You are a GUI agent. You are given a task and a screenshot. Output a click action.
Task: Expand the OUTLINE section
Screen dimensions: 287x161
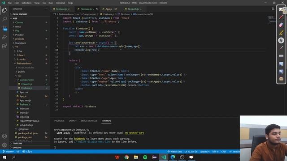[30, 148]
